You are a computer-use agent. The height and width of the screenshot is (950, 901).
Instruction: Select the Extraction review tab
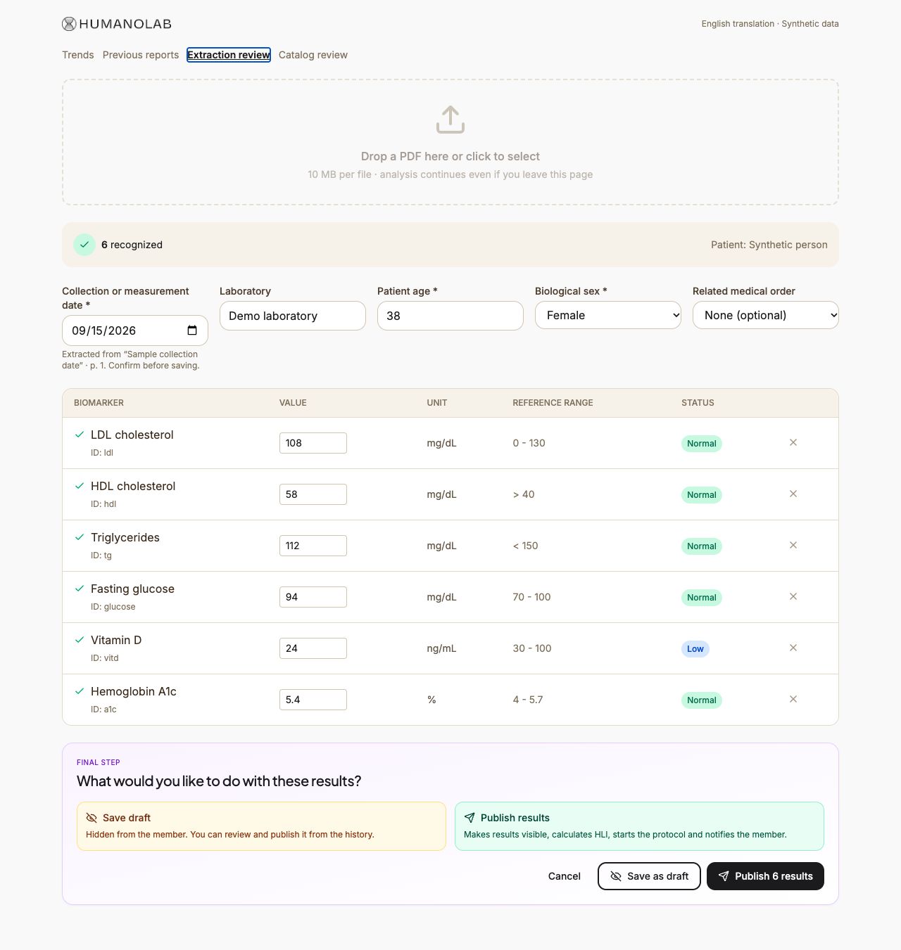pyautogui.click(x=229, y=55)
